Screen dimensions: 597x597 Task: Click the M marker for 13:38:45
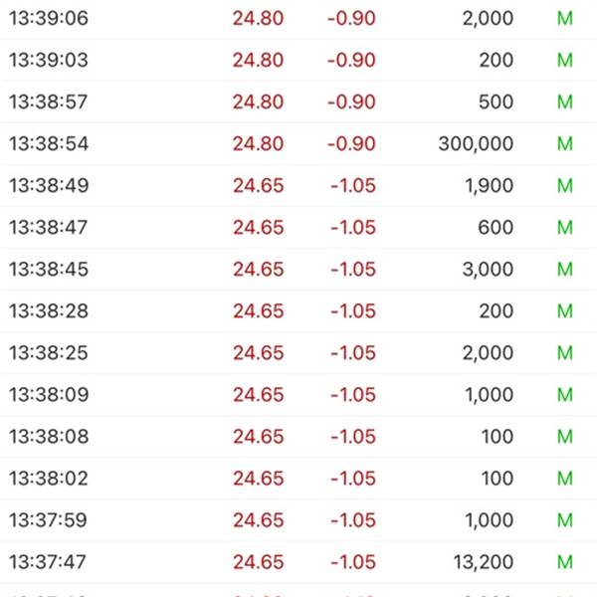tap(565, 270)
